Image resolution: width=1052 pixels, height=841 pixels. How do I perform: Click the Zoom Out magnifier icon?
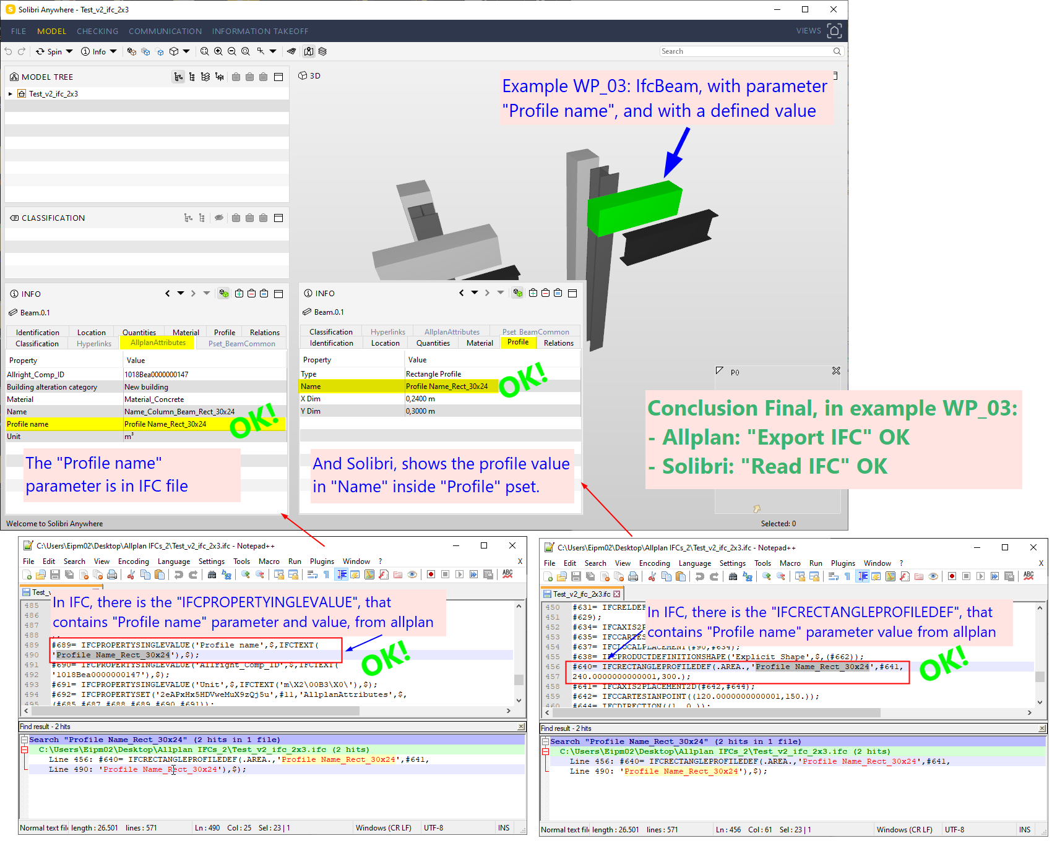pyautogui.click(x=232, y=51)
